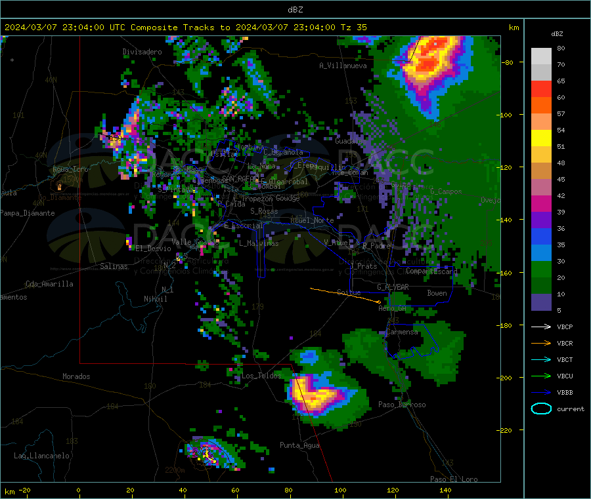Click the 'Guadales' map label

(x=351, y=141)
